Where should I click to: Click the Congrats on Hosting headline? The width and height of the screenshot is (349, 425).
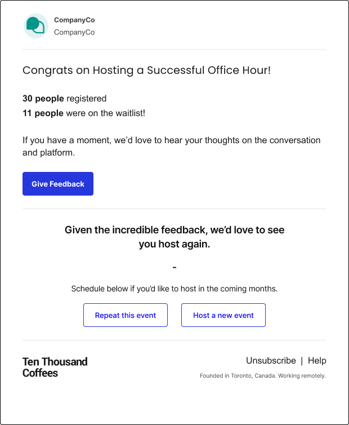click(146, 70)
